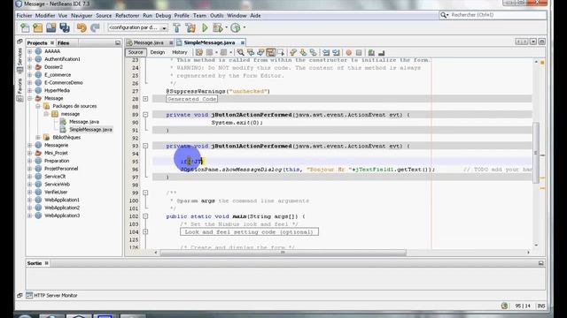Click the Build Project hammer icon

[x=177, y=27]
